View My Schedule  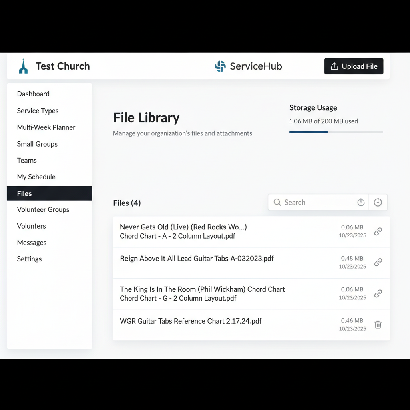pos(36,177)
